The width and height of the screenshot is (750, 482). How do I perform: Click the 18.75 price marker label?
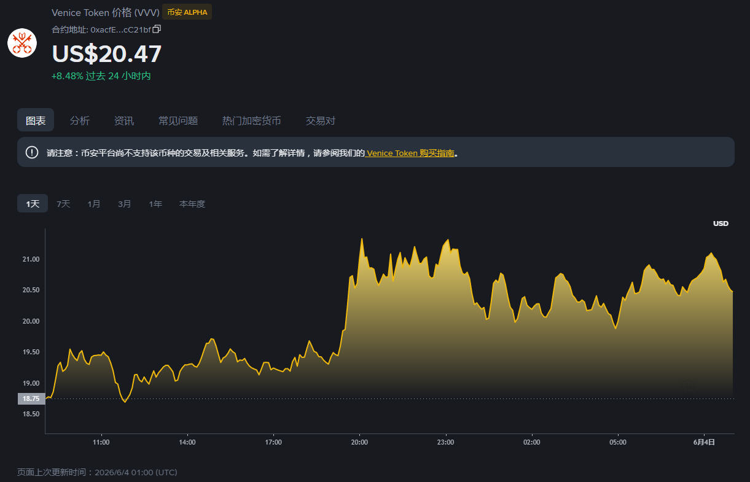[31, 398]
